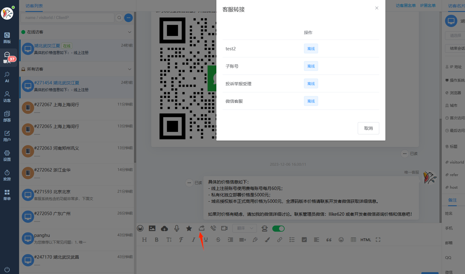Toggle bold formatting in editor

coord(157,240)
